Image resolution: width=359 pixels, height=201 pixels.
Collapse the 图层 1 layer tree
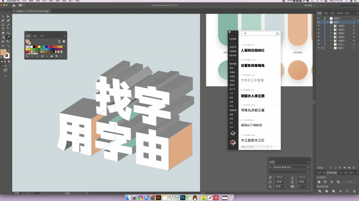coord(327,22)
